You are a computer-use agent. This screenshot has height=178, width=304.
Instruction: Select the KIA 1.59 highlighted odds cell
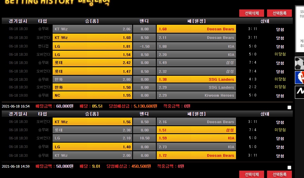196,138
